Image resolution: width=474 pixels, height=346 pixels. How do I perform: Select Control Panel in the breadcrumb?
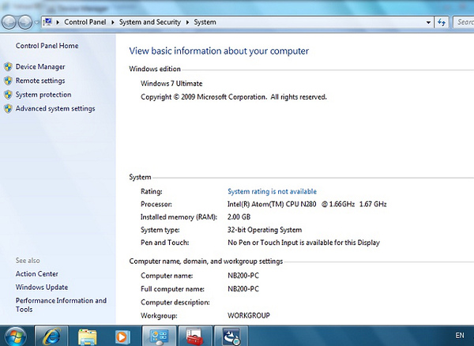[x=85, y=22]
